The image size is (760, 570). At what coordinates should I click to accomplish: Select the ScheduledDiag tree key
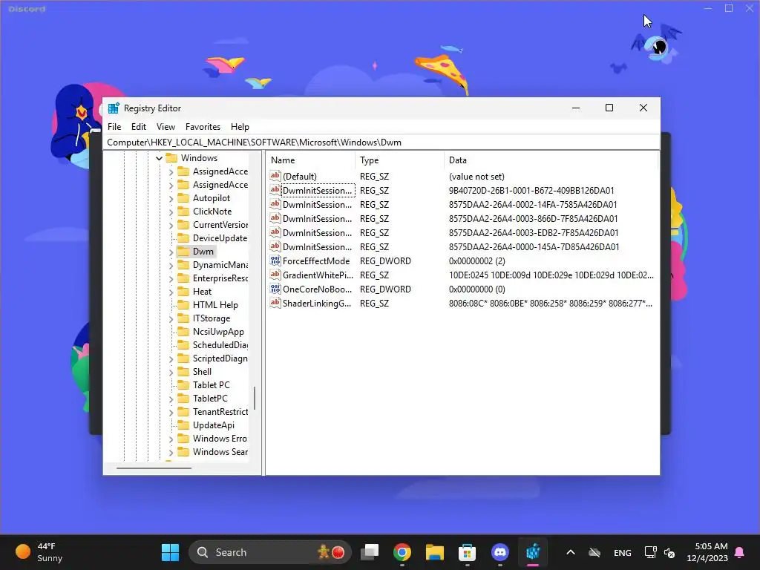[x=220, y=345]
